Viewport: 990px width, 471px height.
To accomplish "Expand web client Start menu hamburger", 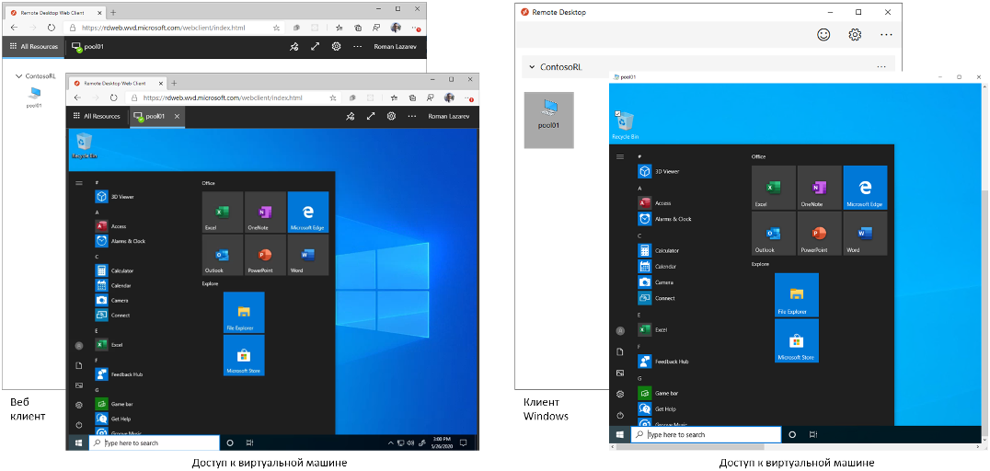I will click(79, 183).
